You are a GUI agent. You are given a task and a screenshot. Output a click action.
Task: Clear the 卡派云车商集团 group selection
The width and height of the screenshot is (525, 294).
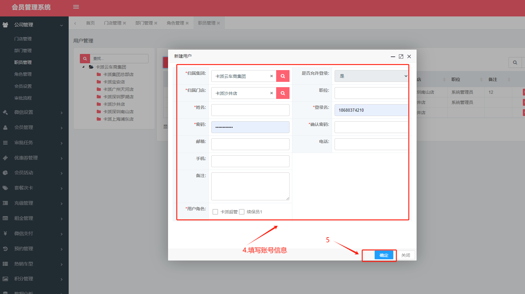coord(272,76)
